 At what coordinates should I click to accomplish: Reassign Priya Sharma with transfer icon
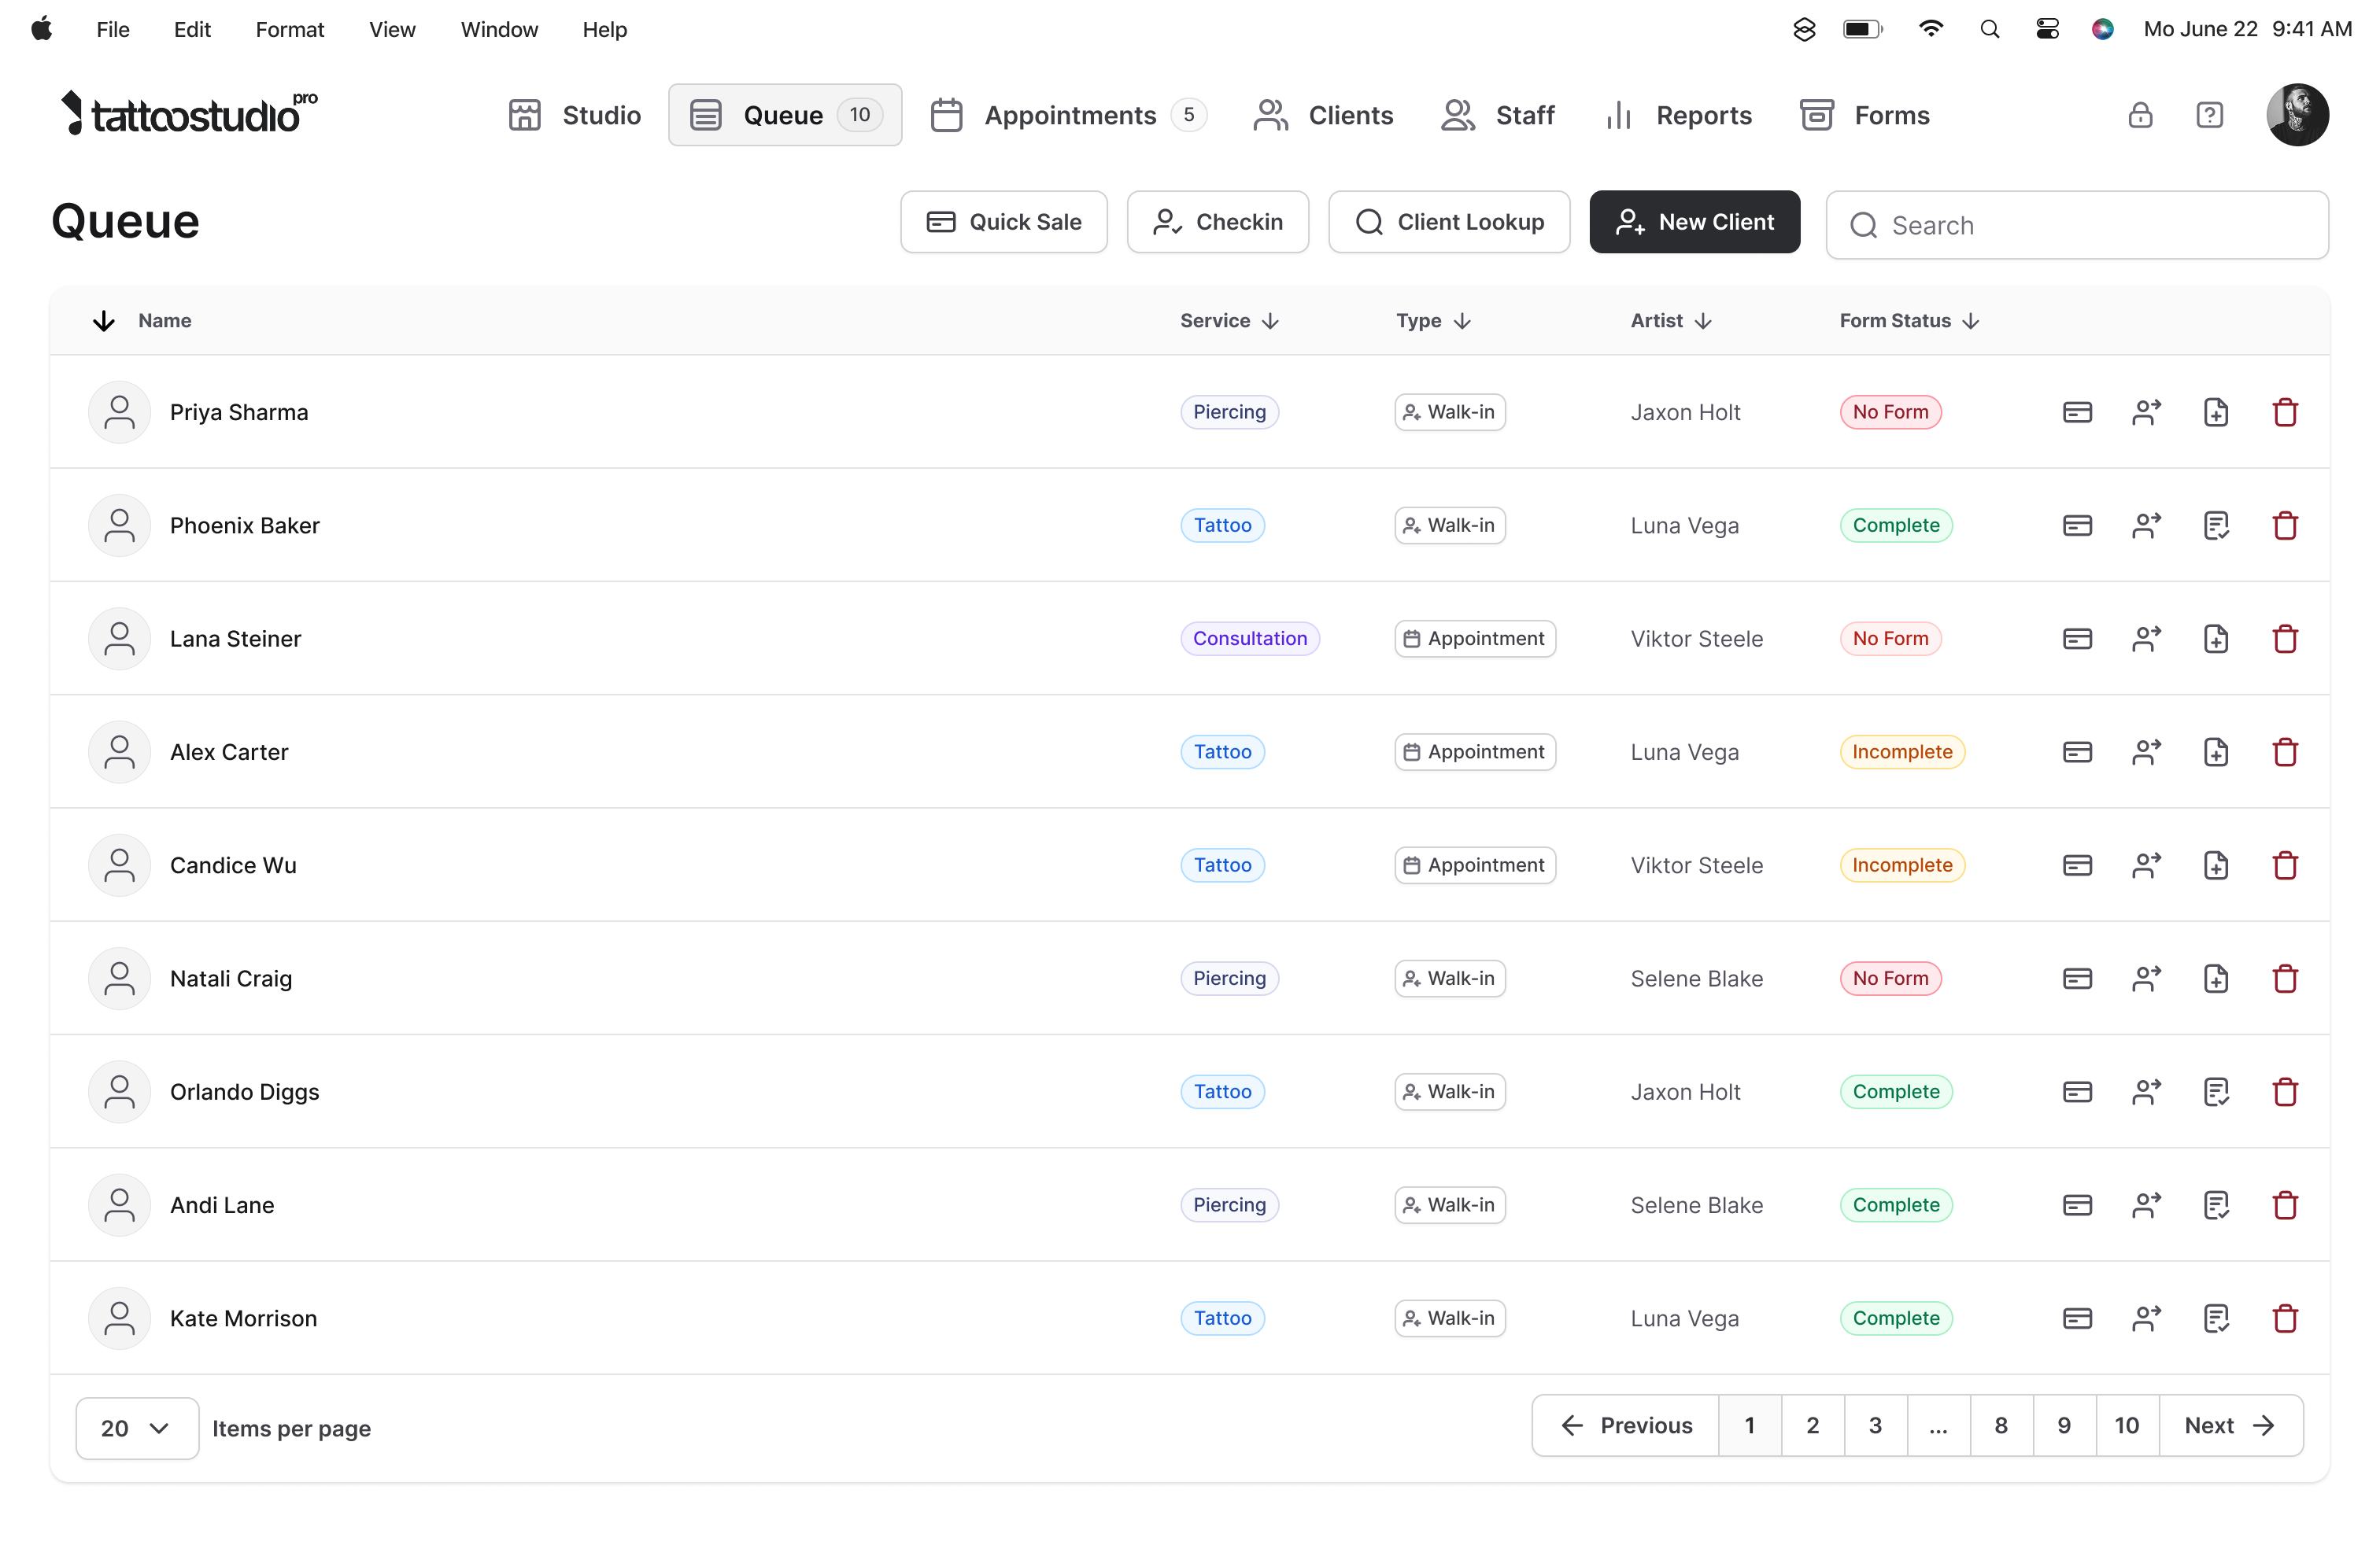point(2146,411)
